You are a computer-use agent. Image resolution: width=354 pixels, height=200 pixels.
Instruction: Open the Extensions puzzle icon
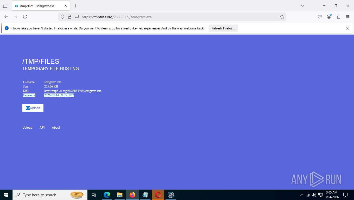pyautogui.click(x=338, y=17)
